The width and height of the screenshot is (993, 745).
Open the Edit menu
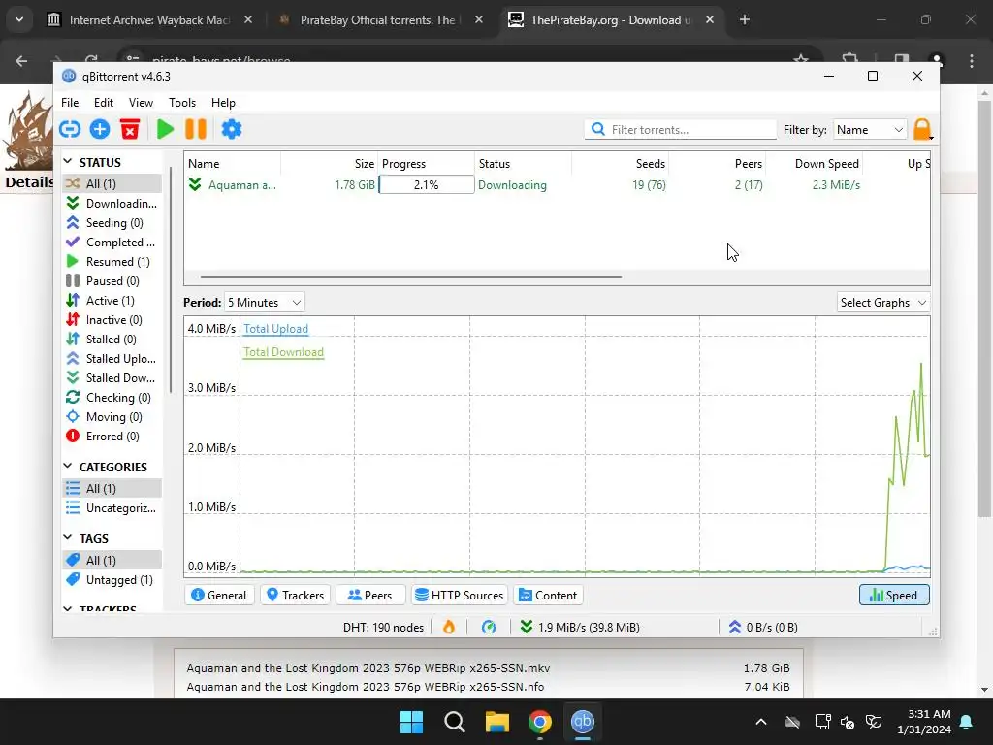tap(103, 103)
